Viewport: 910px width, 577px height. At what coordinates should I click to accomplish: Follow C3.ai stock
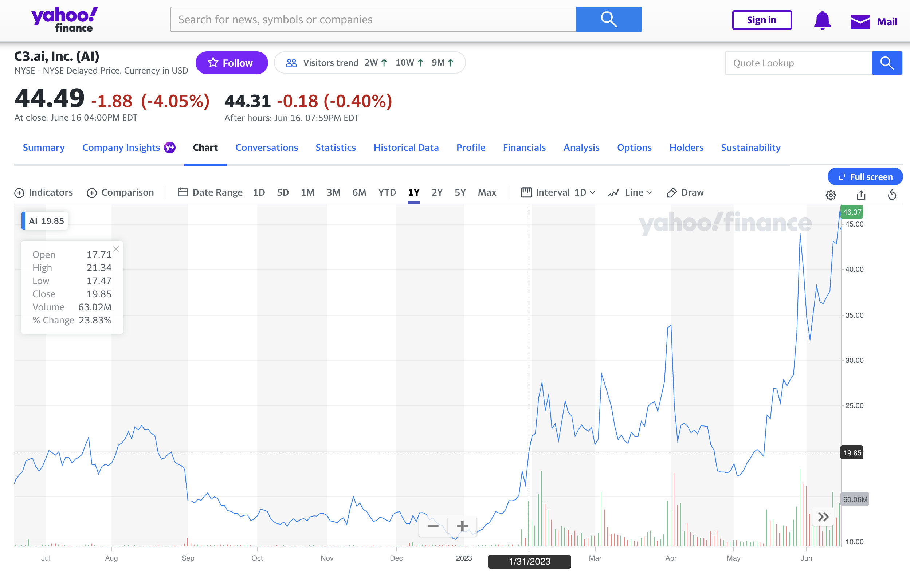tap(232, 63)
